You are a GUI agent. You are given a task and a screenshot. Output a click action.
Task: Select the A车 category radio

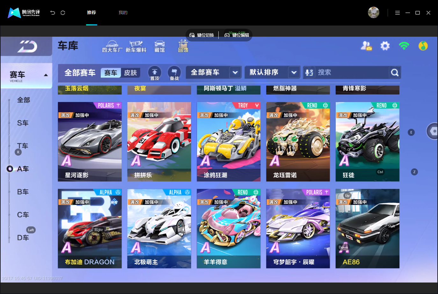point(10,169)
